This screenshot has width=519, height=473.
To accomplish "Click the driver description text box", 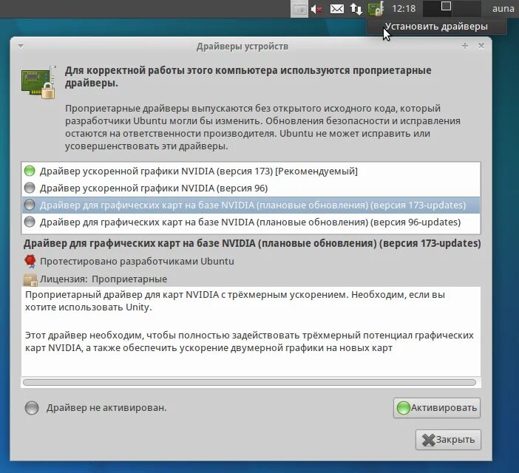I will click(x=251, y=331).
